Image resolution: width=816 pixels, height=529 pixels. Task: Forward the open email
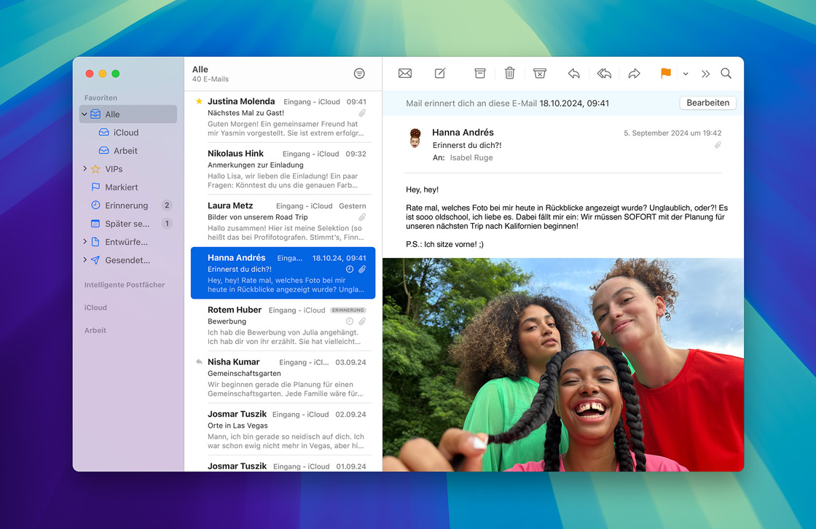pyautogui.click(x=634, y=74)
